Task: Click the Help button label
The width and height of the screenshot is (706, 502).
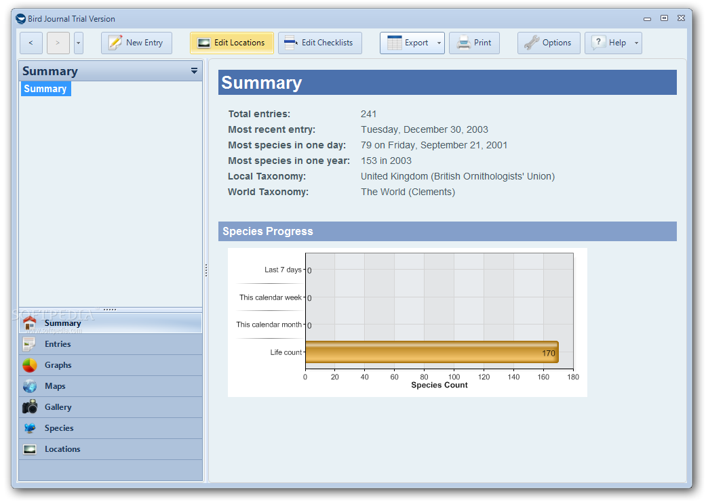Action: pyautogui.click(x=617, y=43)
